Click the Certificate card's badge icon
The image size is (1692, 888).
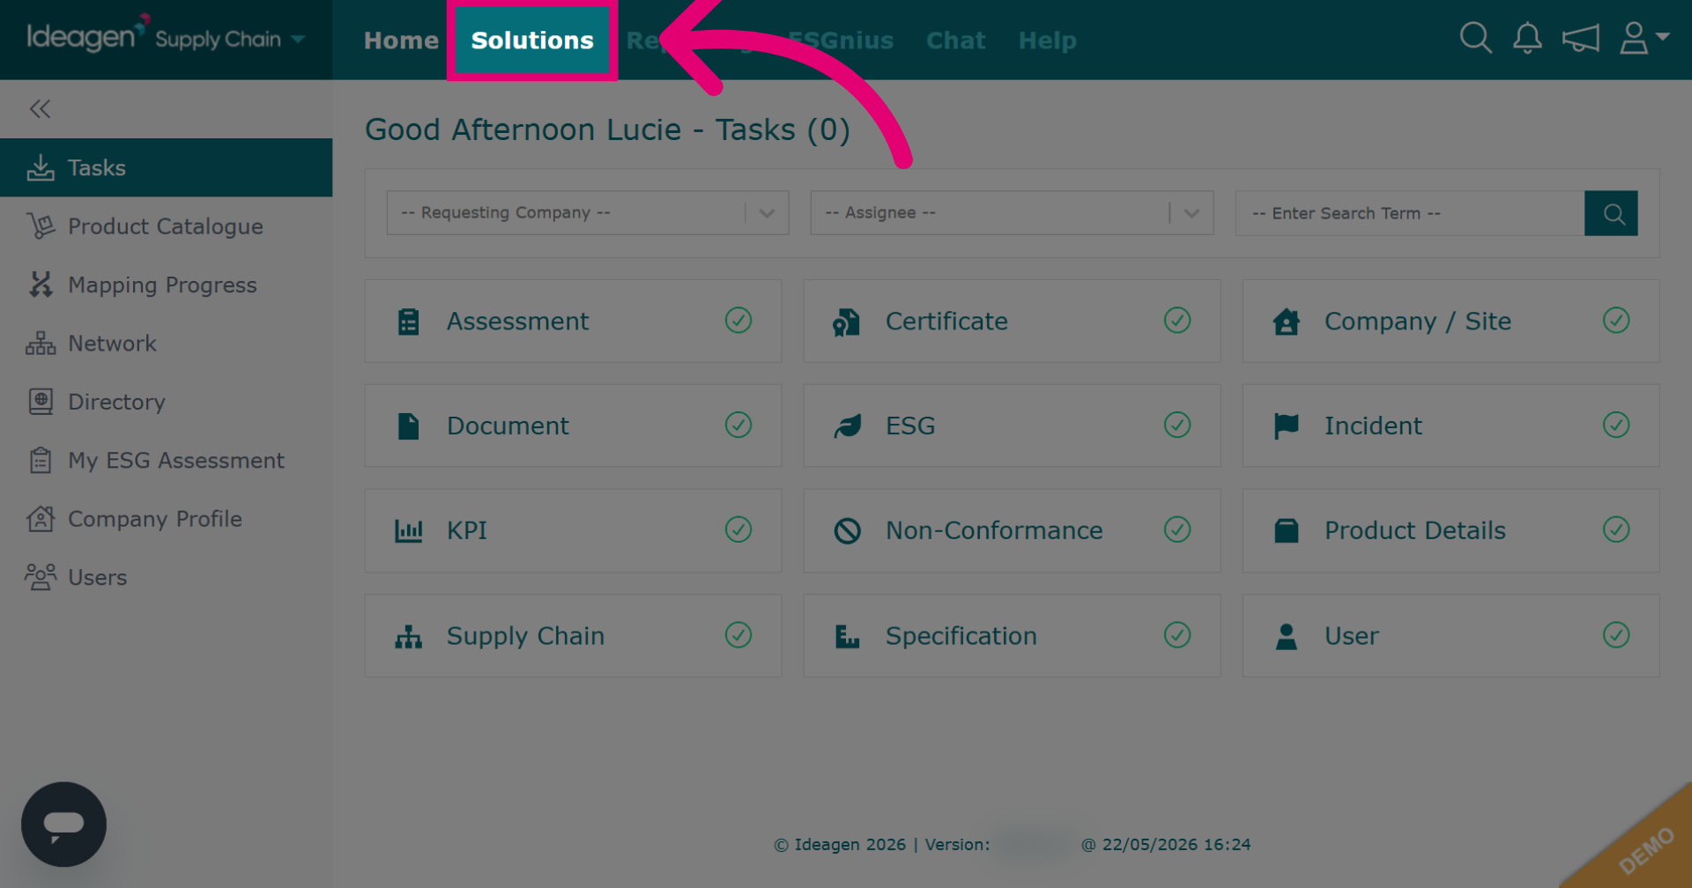(x=846, y=322)
